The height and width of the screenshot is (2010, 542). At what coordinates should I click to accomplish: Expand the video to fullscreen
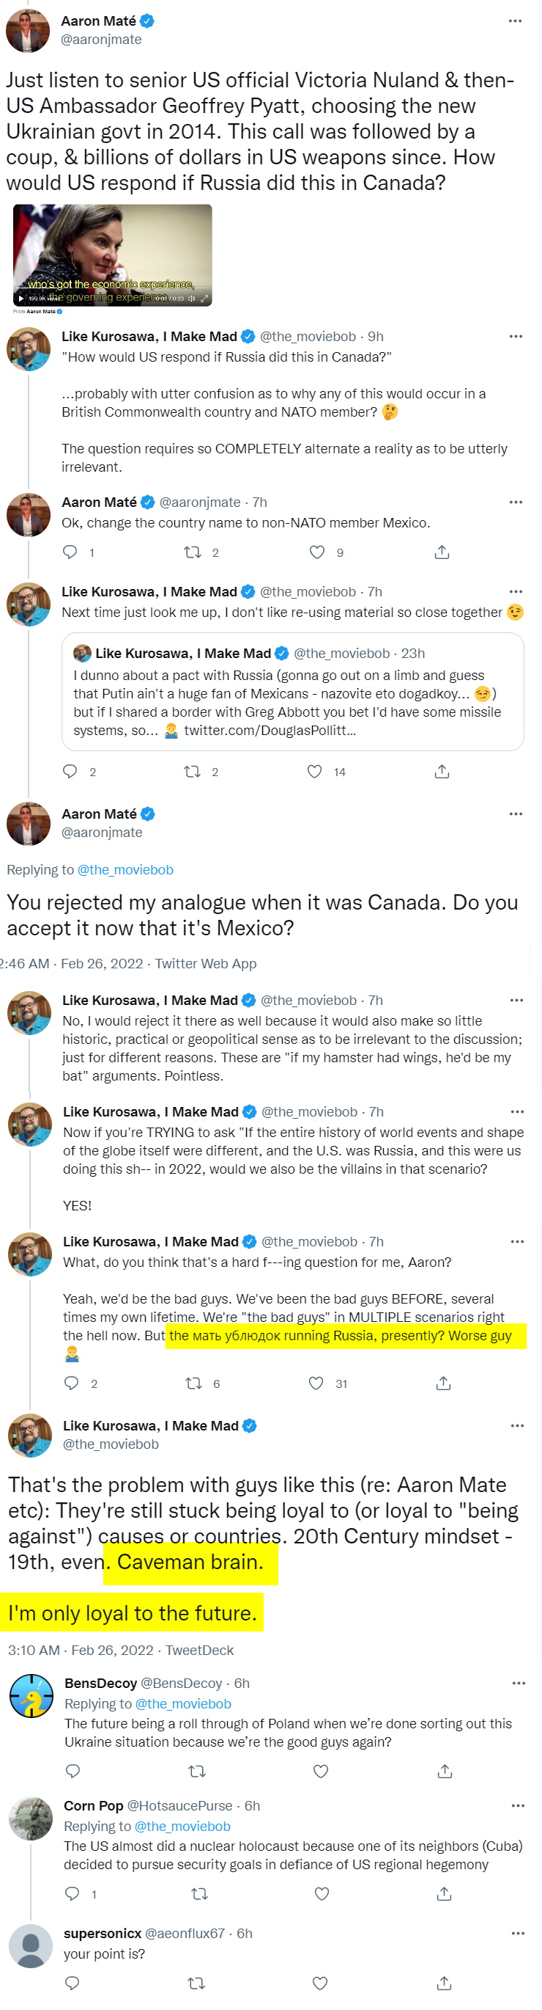point(205,299)
